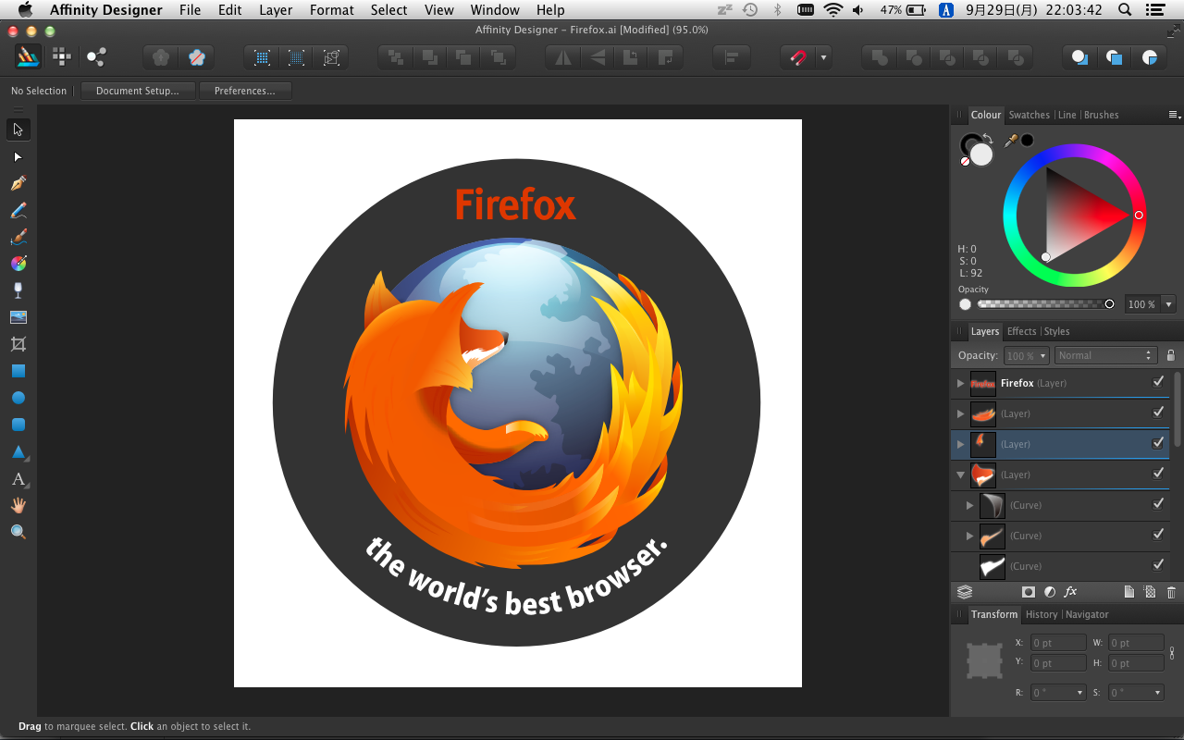Image resolution: width=1184 pixels, height=740 pixels.
Task: Select the Artistic Text tool
Action: tap(18, 479)
